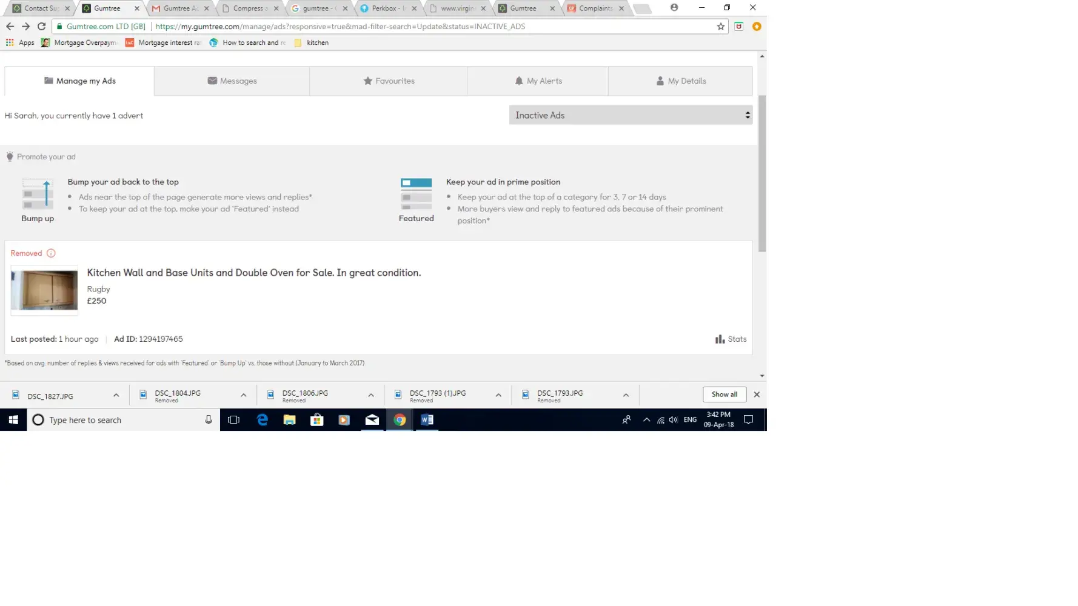Open Task View on the taskbar

(233, 420)
